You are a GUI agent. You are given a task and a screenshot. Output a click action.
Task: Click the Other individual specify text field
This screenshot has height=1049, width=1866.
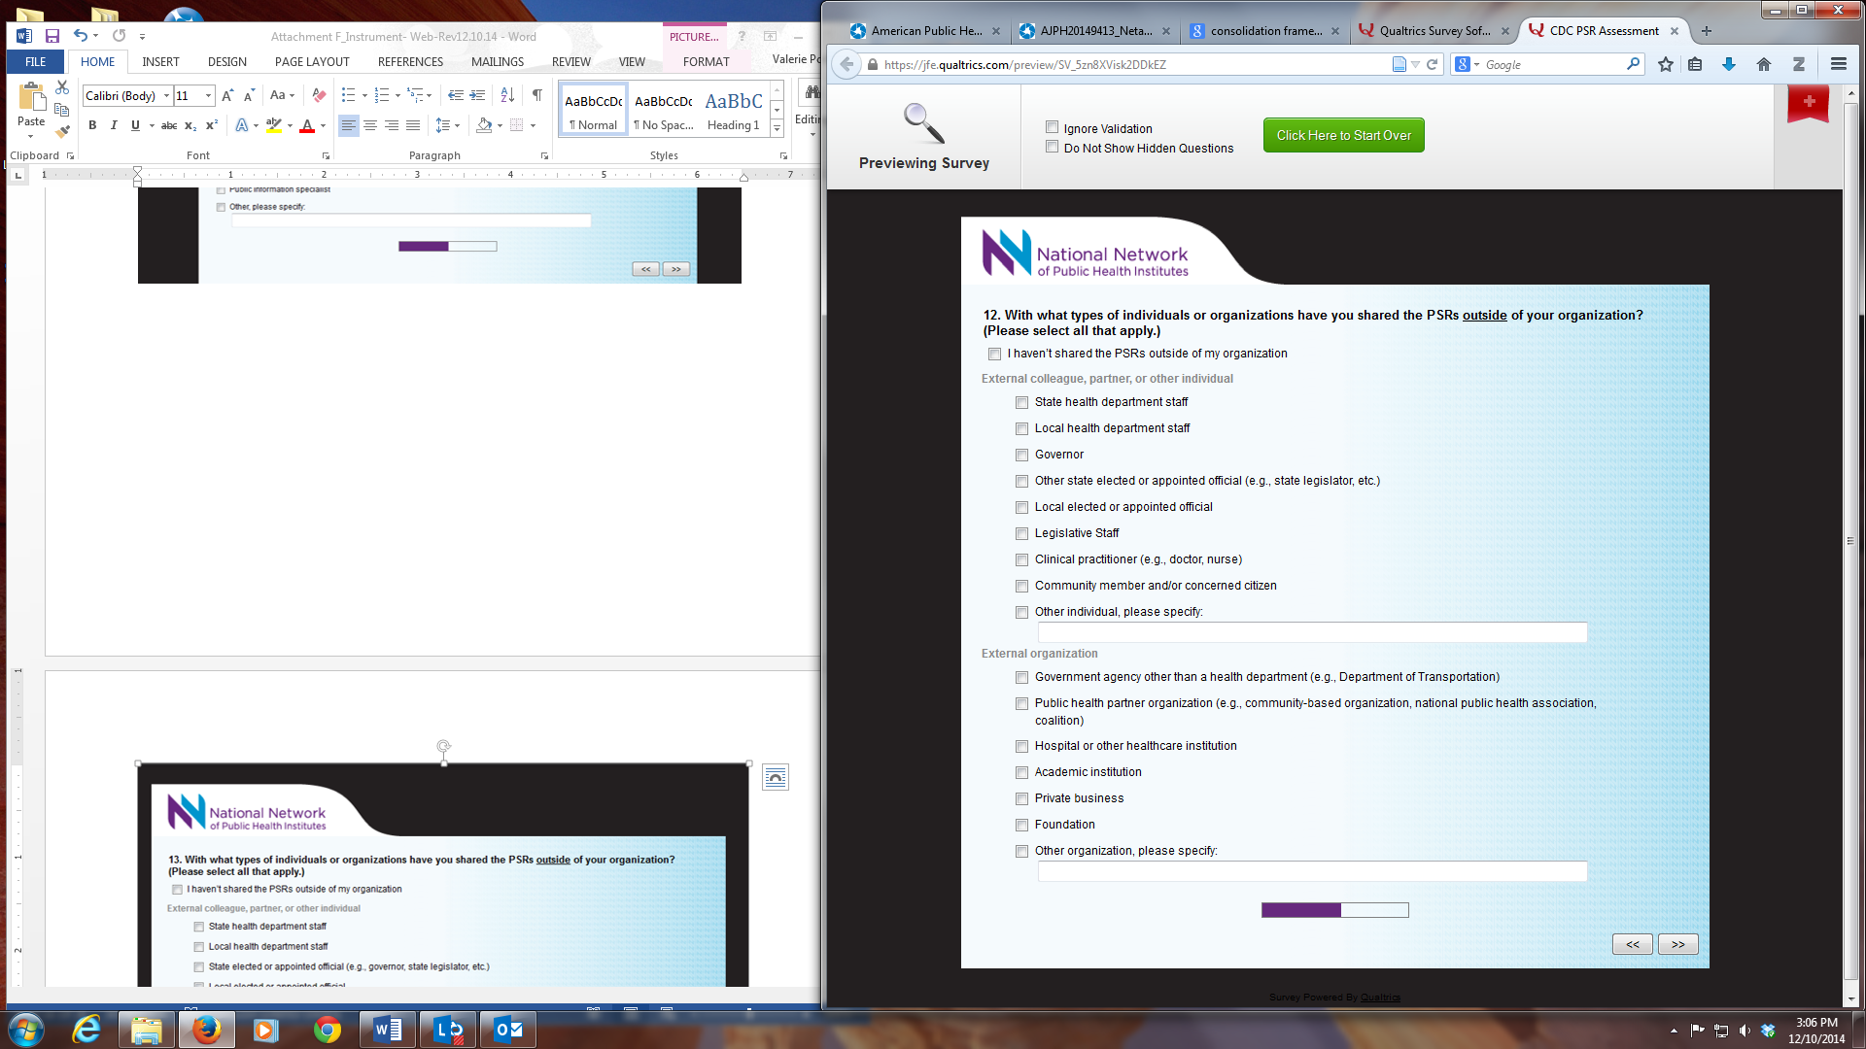[x=1312, y=632]
